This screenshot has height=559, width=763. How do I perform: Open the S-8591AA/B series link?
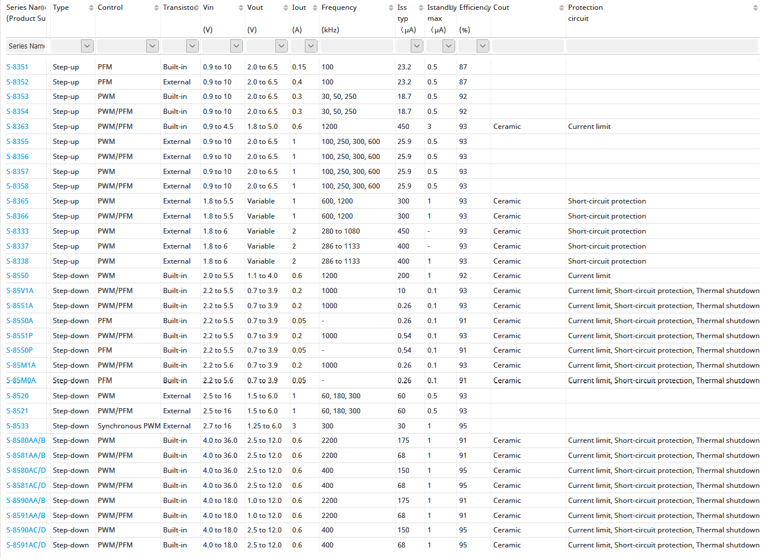(26, 516)
